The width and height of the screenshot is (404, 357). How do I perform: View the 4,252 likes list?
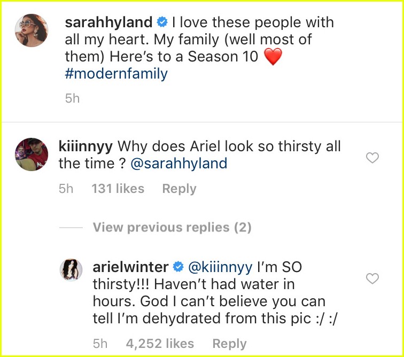tap(160, 344)
